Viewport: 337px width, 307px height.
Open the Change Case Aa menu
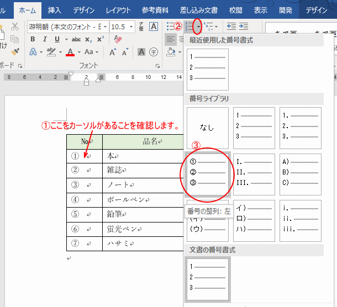[91, 52]
